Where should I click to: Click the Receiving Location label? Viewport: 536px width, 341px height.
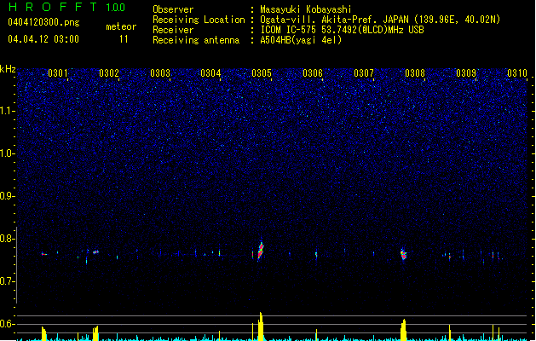pos(199,20)
